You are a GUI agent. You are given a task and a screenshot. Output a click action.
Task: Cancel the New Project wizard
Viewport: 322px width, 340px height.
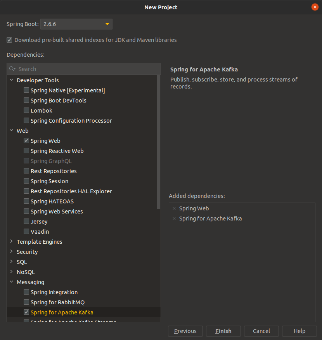pos(261,331)
